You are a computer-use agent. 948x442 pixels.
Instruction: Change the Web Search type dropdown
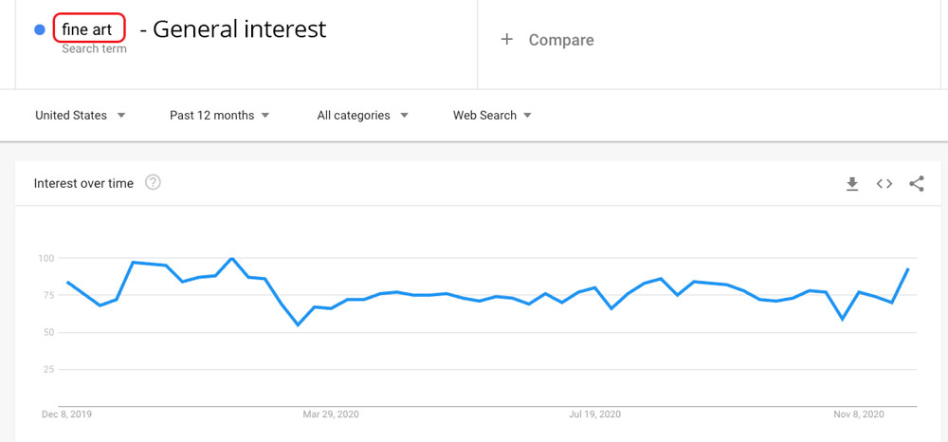(x=492, y=115)
